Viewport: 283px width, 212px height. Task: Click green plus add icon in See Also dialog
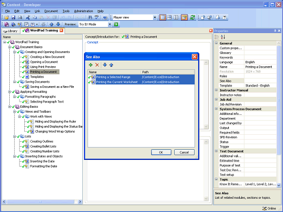pos(91,65)
